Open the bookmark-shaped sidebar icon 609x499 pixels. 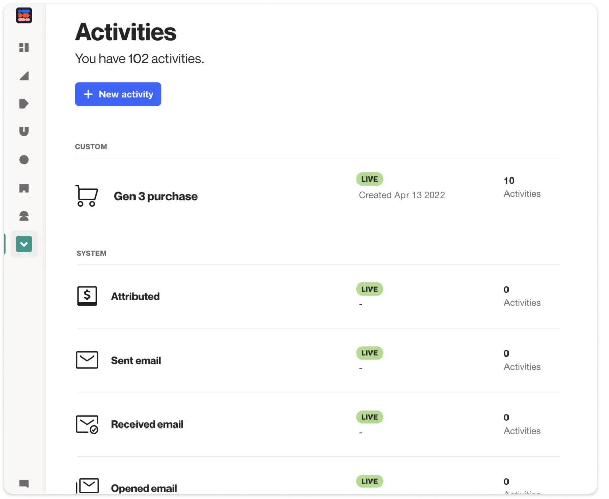pyautogui.click(x=24, y=188)
